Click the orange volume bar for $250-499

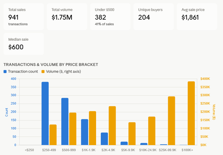pos(53,135)
